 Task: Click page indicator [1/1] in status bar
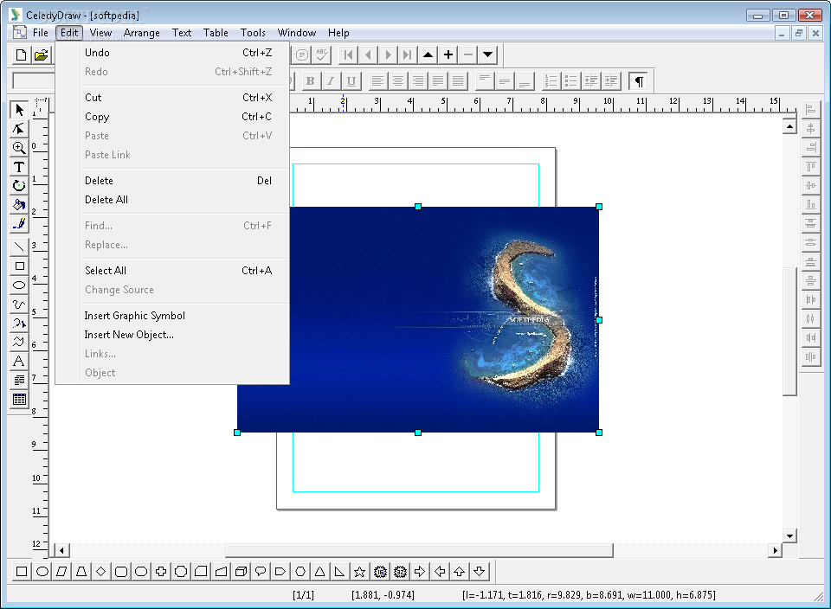tap(303, 595)
